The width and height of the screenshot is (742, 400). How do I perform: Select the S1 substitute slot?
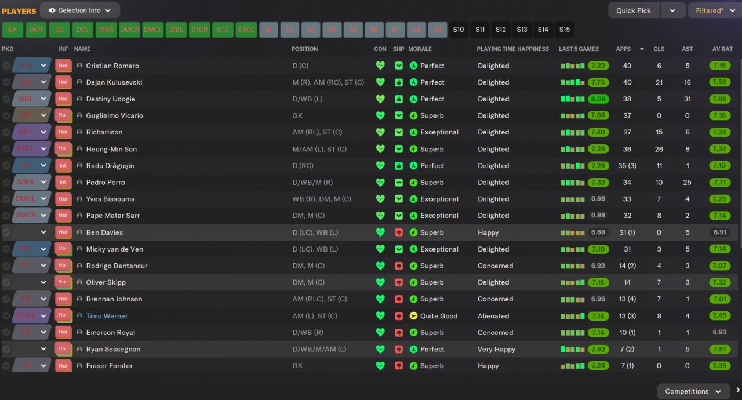pyautogui.click(x=268, y=30)
